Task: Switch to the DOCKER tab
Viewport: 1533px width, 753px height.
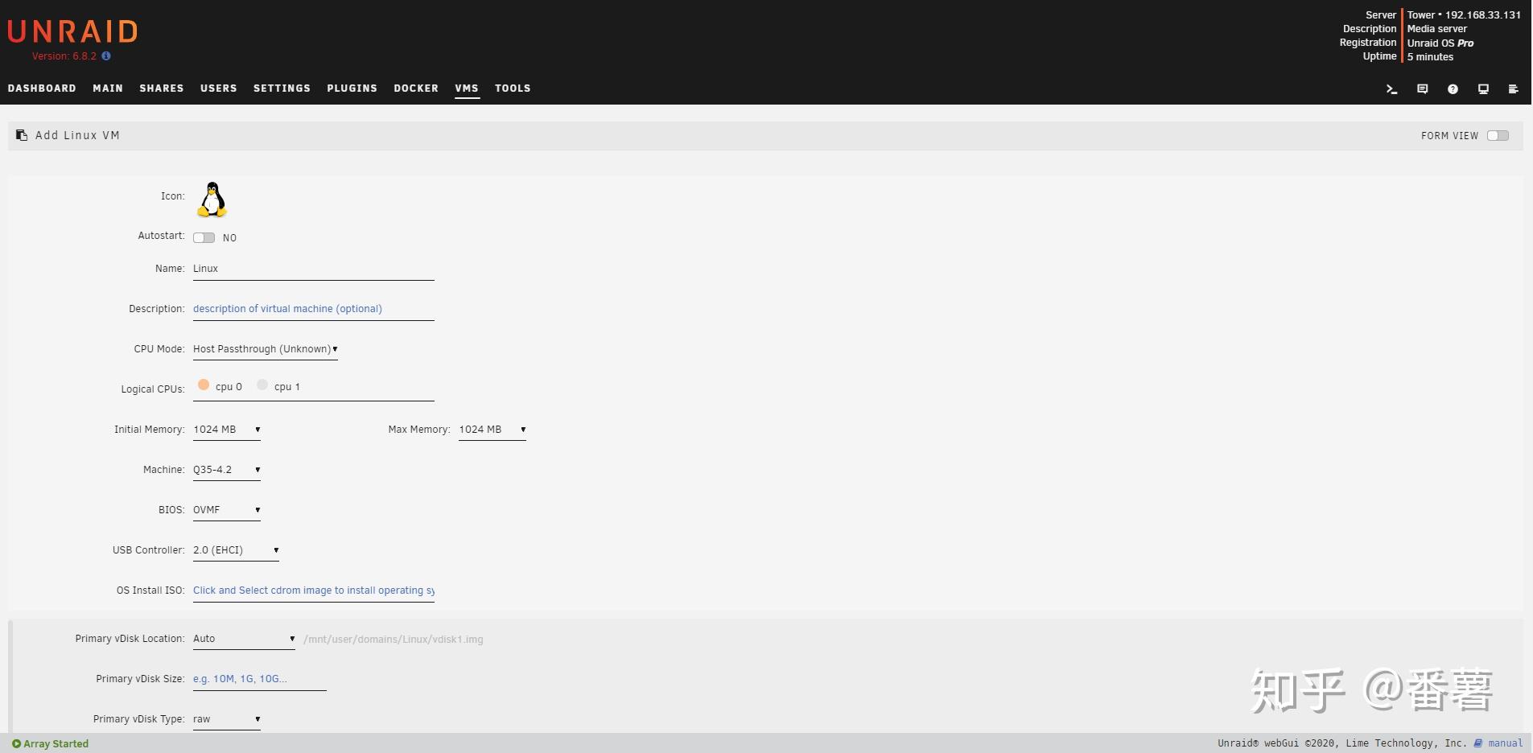Action: click(x=415, y=88)
